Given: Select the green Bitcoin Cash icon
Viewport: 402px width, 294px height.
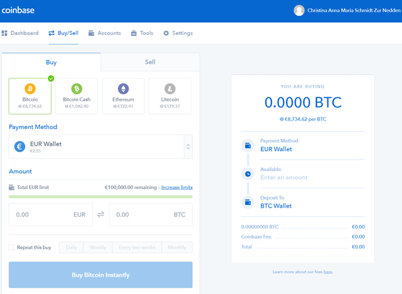Looking at the screenshot, I should pyautogui.click(x=77, y=89).
